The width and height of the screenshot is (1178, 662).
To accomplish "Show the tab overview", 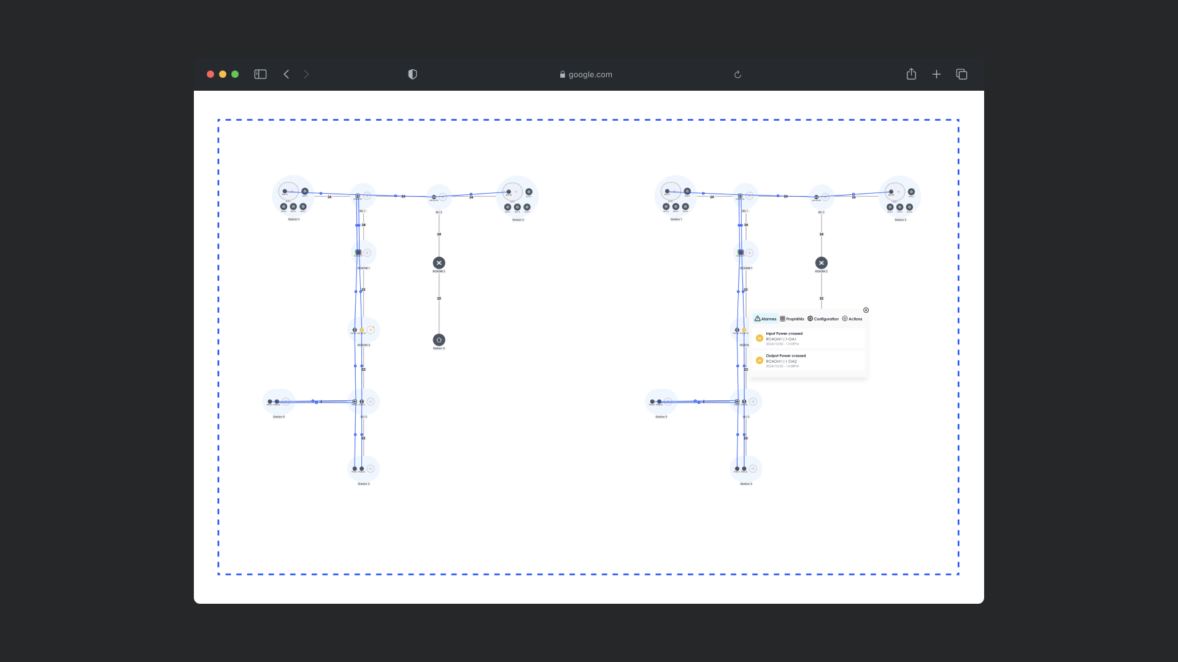I will pos(961,74).
